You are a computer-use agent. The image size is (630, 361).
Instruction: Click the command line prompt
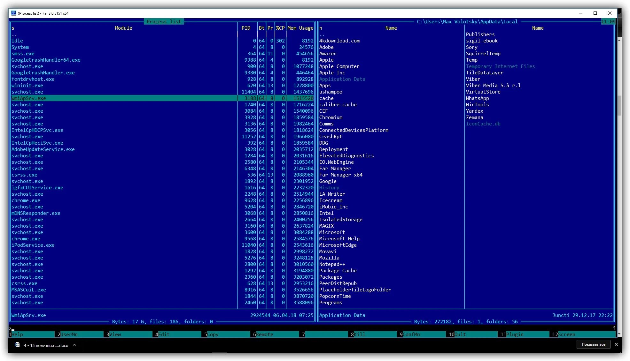tap(12, 328)
